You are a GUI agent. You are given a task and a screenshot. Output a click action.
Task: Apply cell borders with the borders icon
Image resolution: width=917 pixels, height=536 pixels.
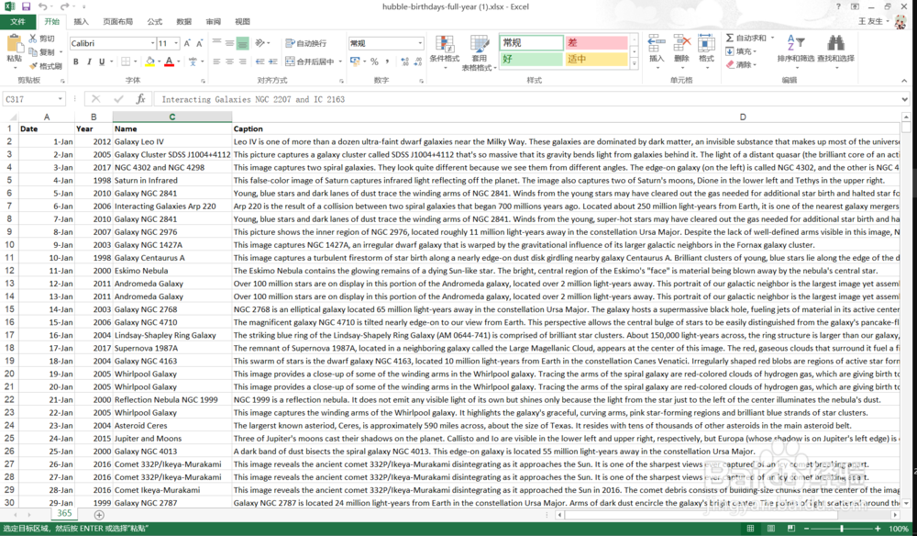click(x=125, y=61)
